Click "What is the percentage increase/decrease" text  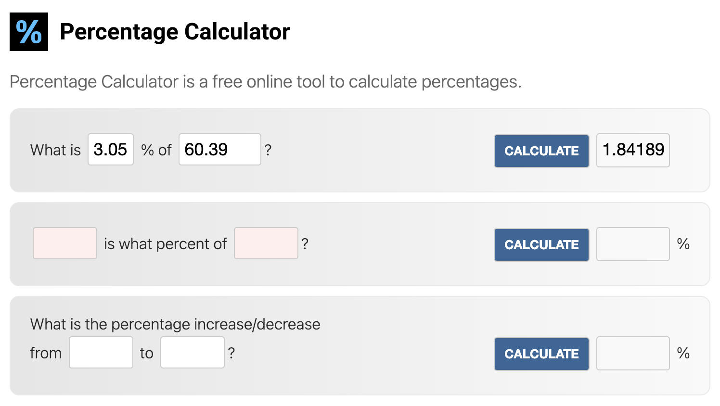175,324
